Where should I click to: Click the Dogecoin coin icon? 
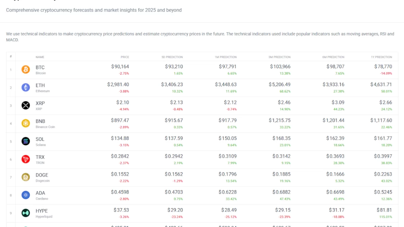pos(26,177)
